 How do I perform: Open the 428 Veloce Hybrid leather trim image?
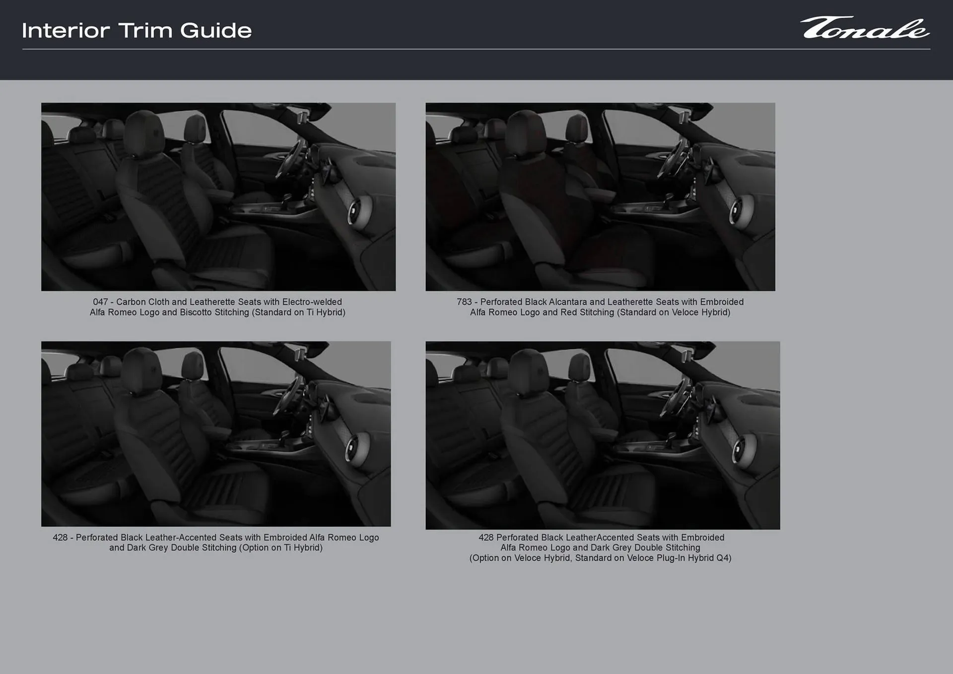coord(600,433)
